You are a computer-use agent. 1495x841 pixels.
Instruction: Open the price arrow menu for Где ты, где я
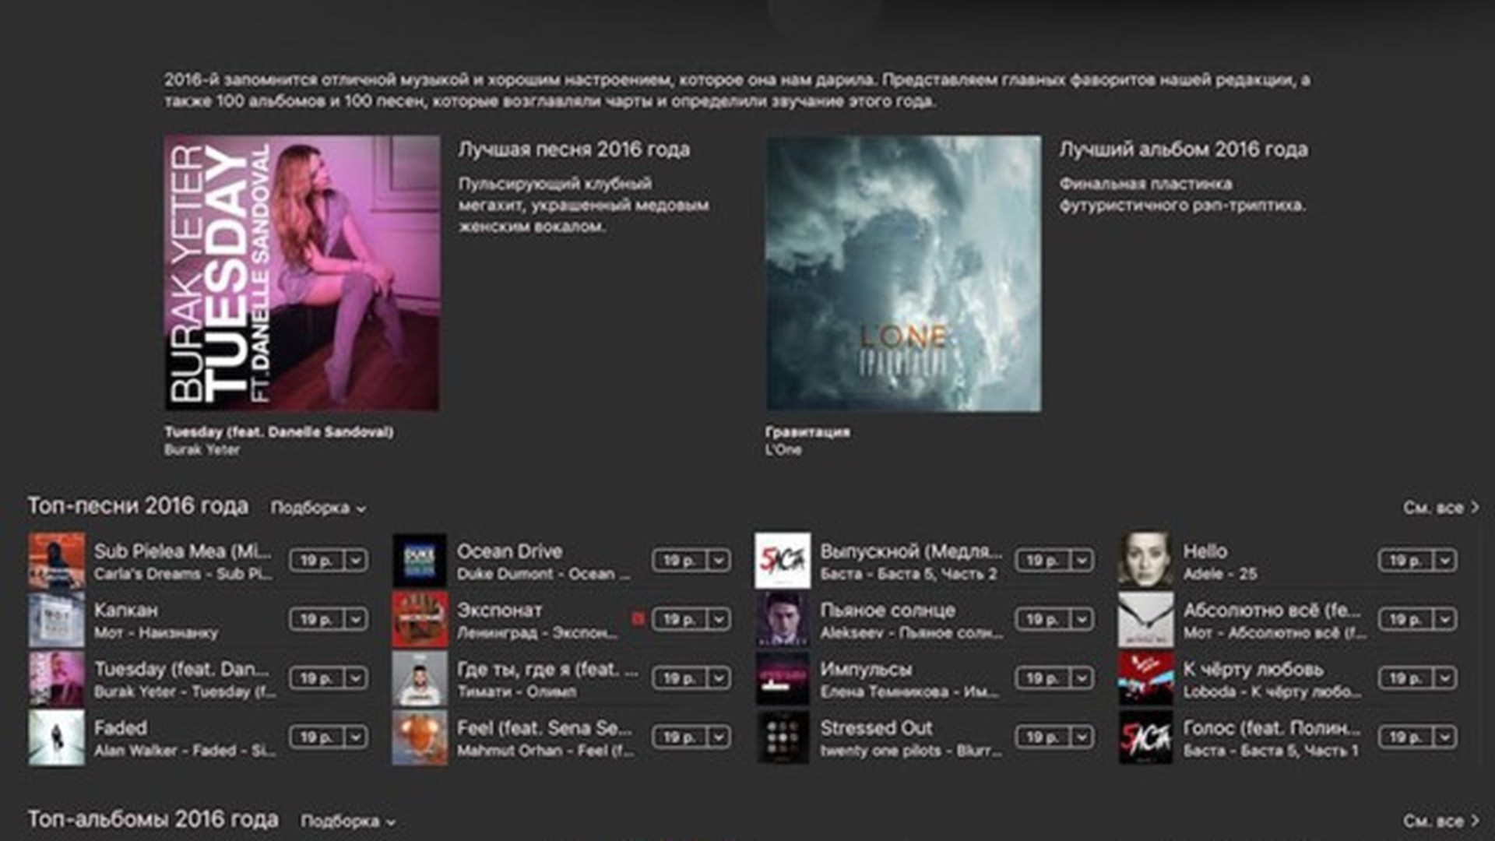(x=719, y=678)
